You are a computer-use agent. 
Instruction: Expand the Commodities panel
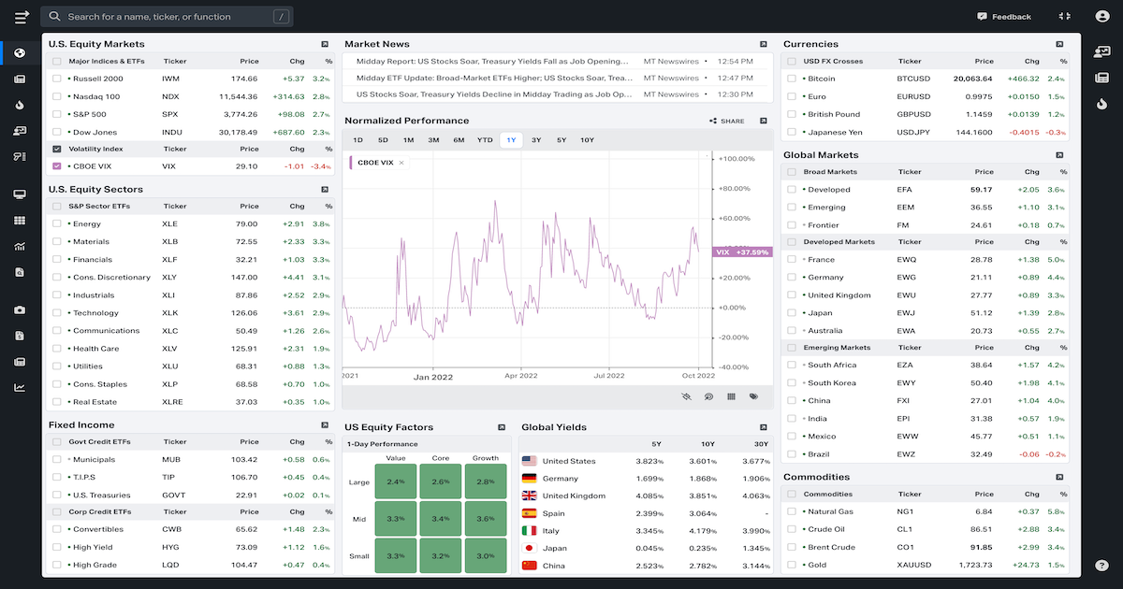pyautogui.click(x=1059, y=477)
